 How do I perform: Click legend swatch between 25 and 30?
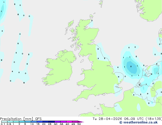(52, 122)
